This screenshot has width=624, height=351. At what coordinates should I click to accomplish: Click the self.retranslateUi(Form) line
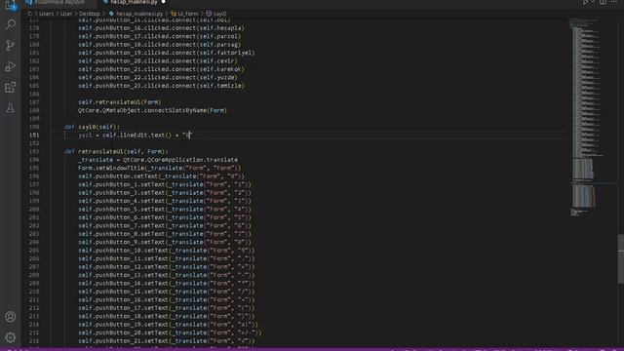(x=119, y=102)
